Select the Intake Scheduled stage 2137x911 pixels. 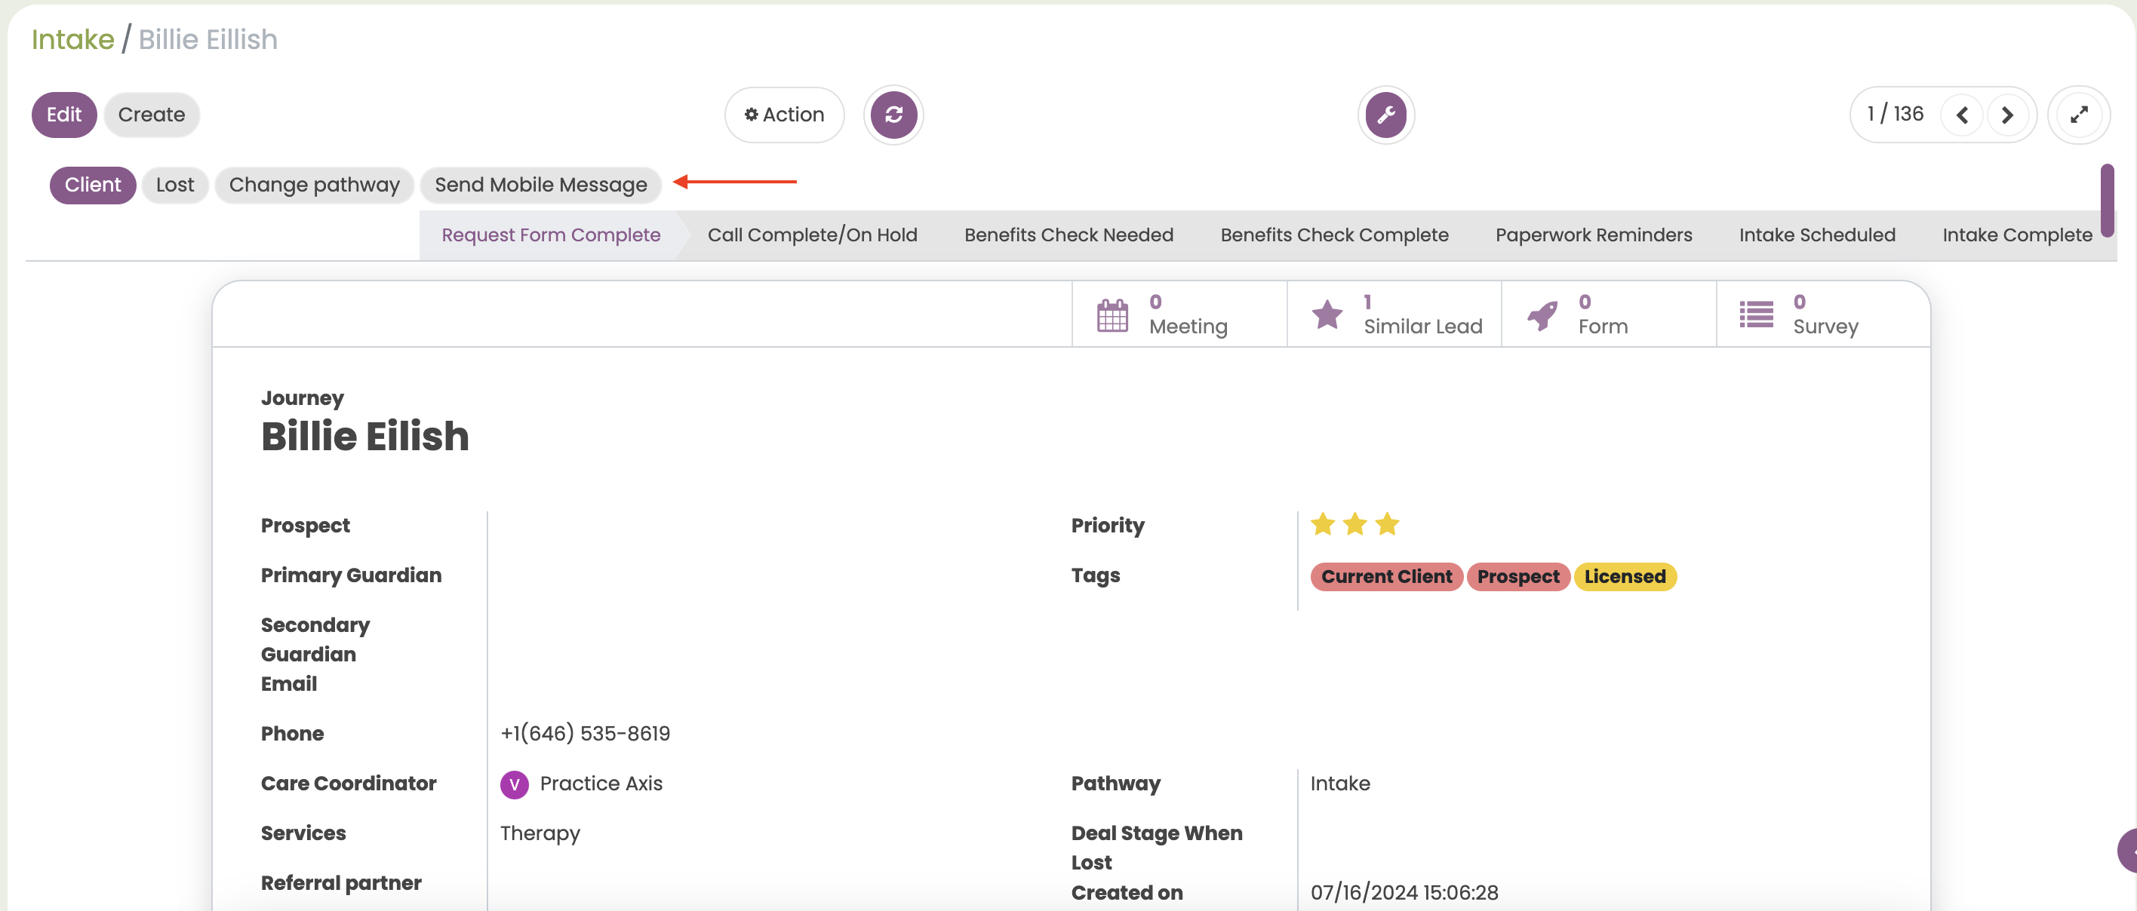(x=1817, y=235)
